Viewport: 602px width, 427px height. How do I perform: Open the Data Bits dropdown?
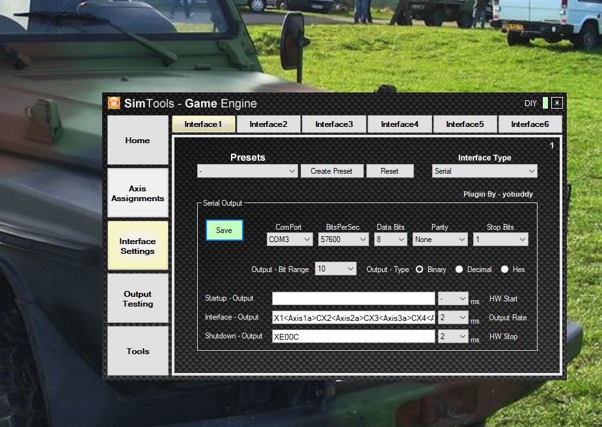[x=391, y=240]
